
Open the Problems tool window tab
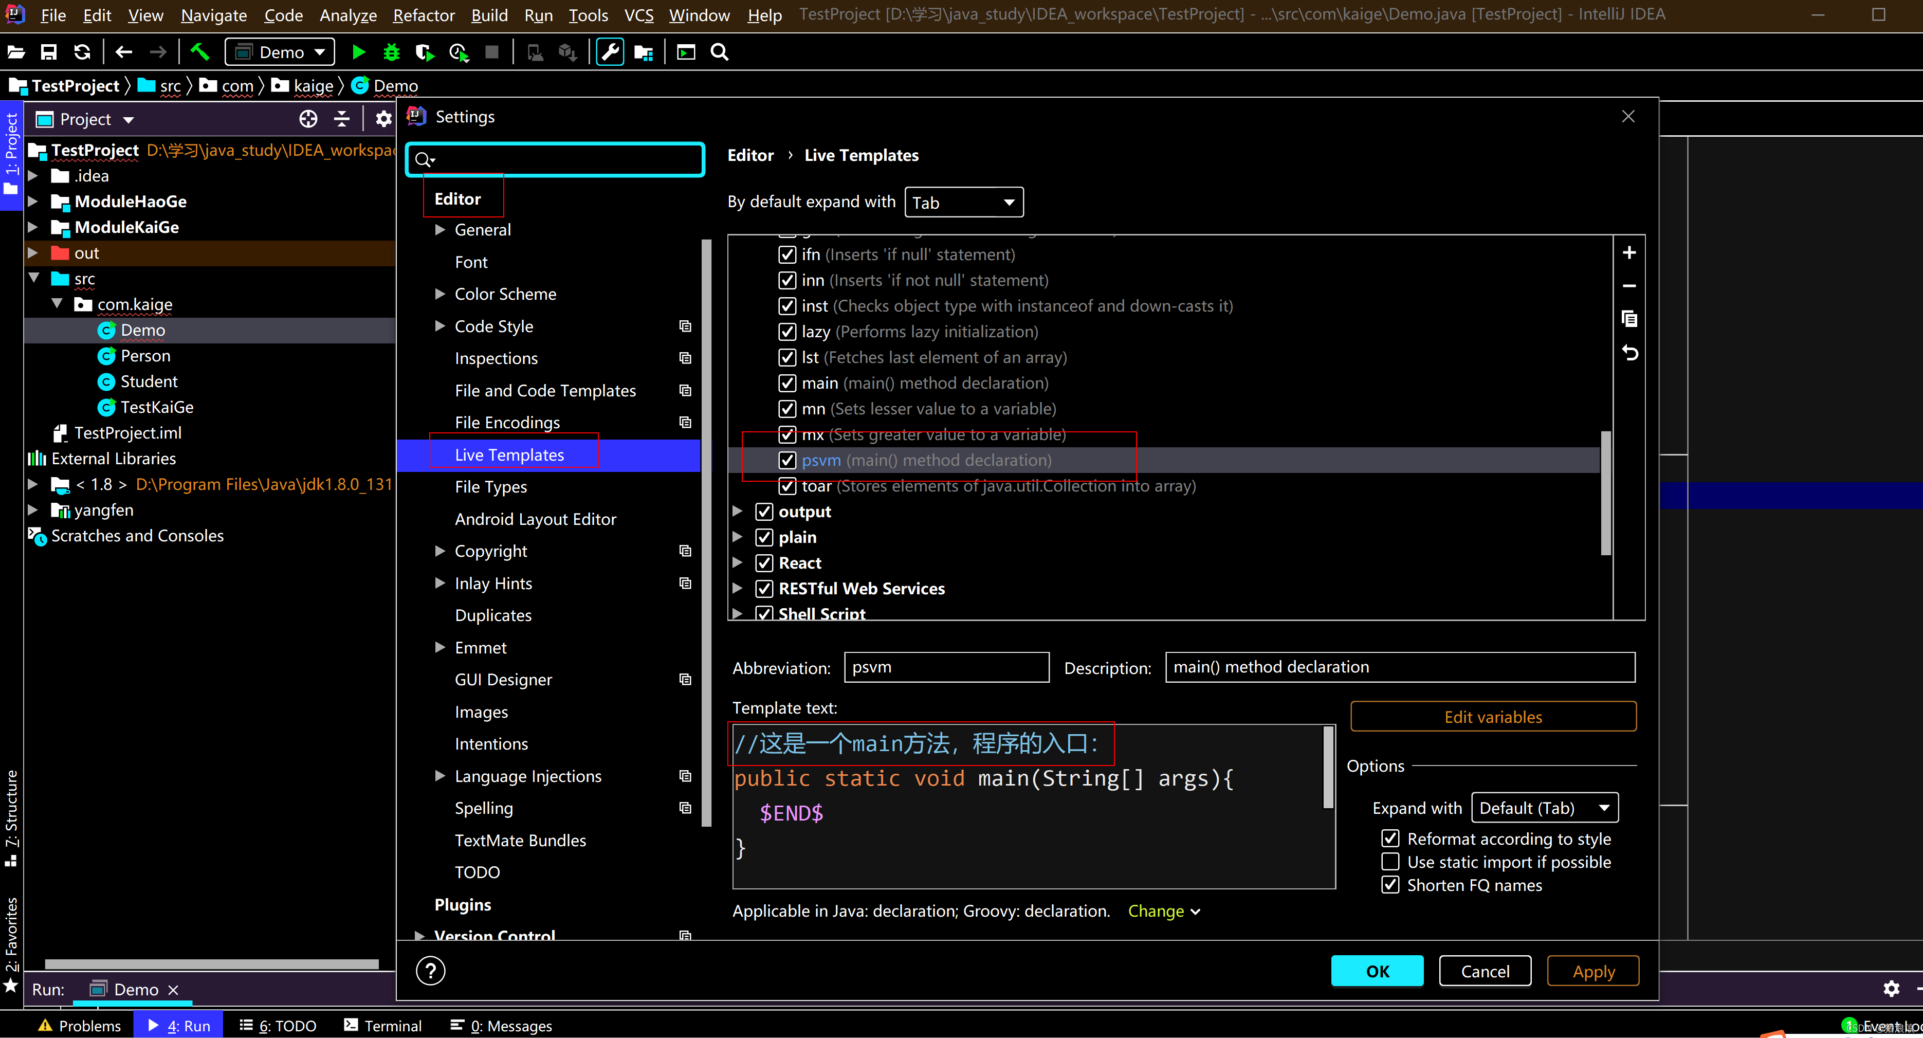(x=79, y=1025)
